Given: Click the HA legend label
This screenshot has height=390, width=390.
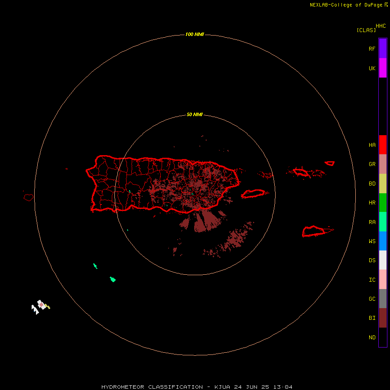Looking at the screenshot, I should click(372, 145).
